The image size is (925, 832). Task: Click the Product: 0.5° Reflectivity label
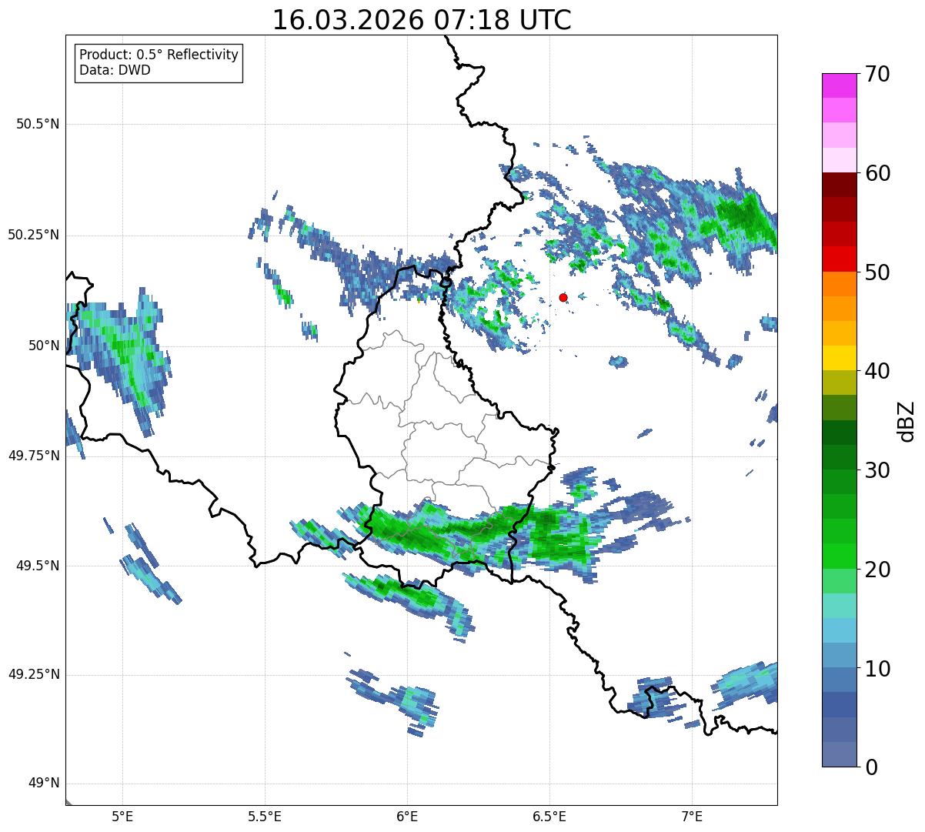point(159,55)
